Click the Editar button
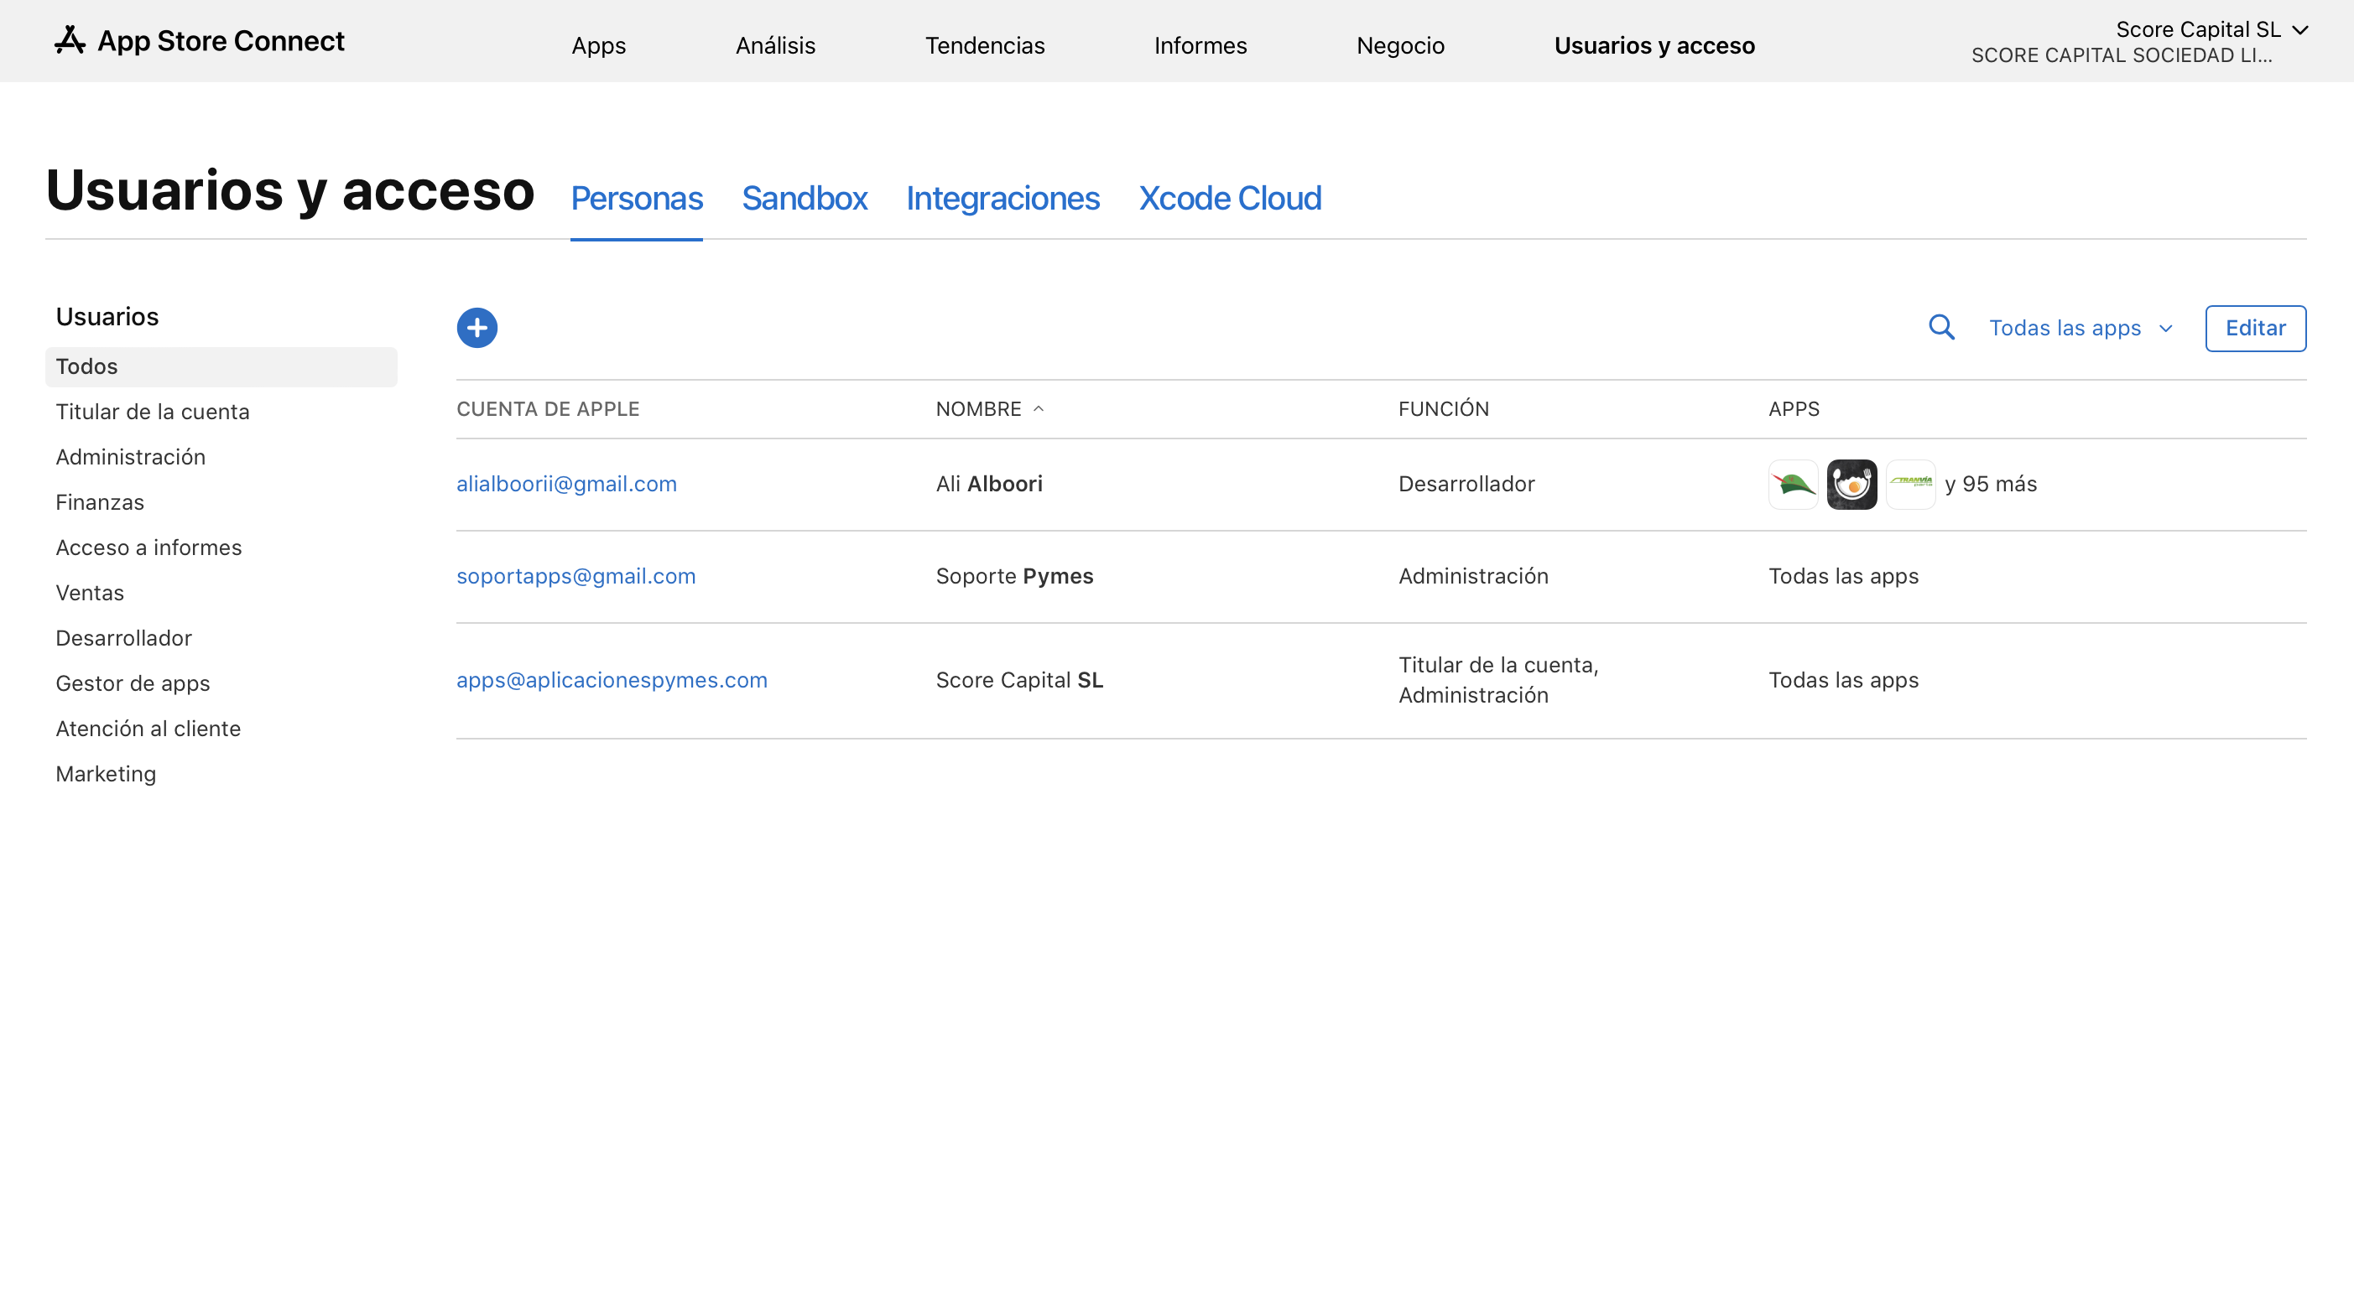The height and width of the screenshot is (1313, 2354). coord(2254,328)
